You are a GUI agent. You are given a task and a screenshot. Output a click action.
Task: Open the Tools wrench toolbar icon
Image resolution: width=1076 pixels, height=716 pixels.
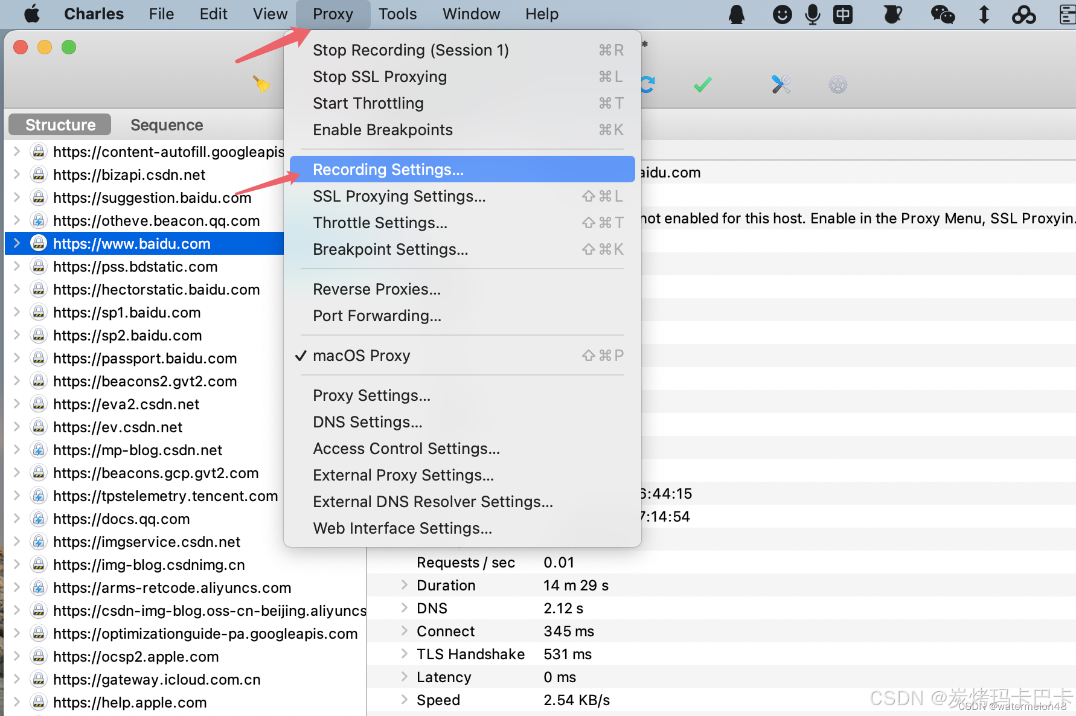tap(781, 85)
